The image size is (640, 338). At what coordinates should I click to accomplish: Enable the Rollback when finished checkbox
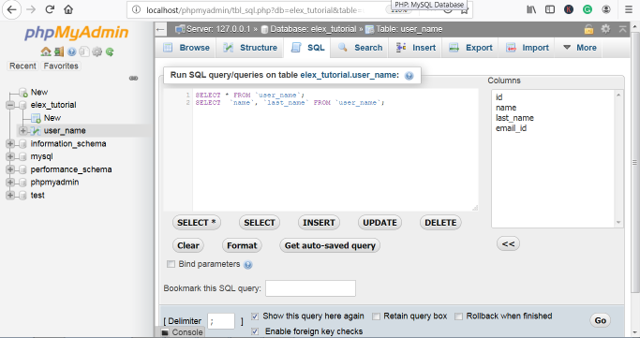459,316
